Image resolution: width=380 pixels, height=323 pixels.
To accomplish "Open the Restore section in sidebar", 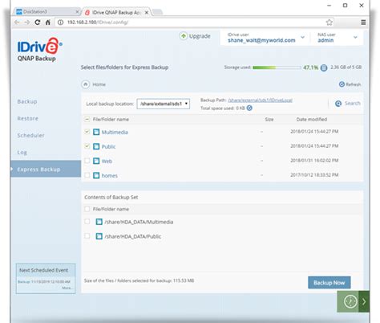I will click(x=28, y=118).
